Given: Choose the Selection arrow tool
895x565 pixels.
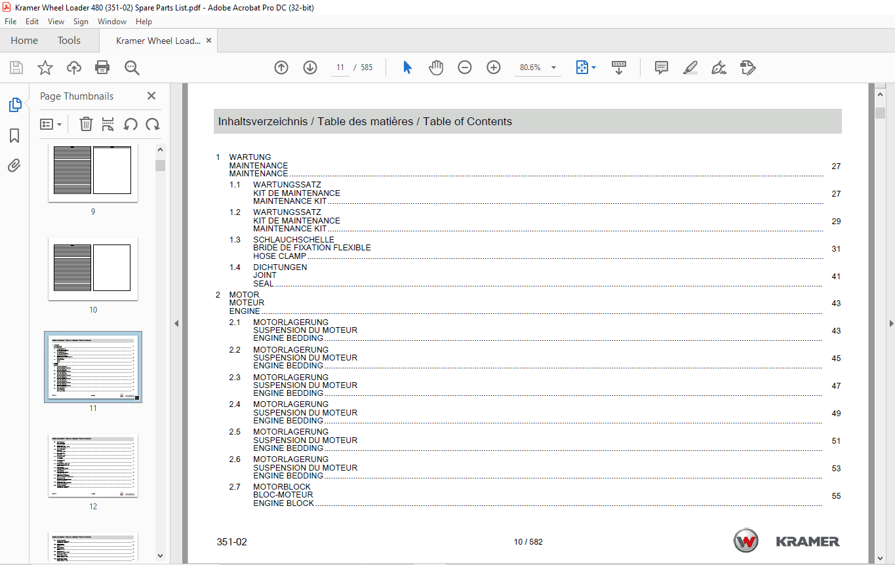Looking at the screenshot, I should coord(407,68).
